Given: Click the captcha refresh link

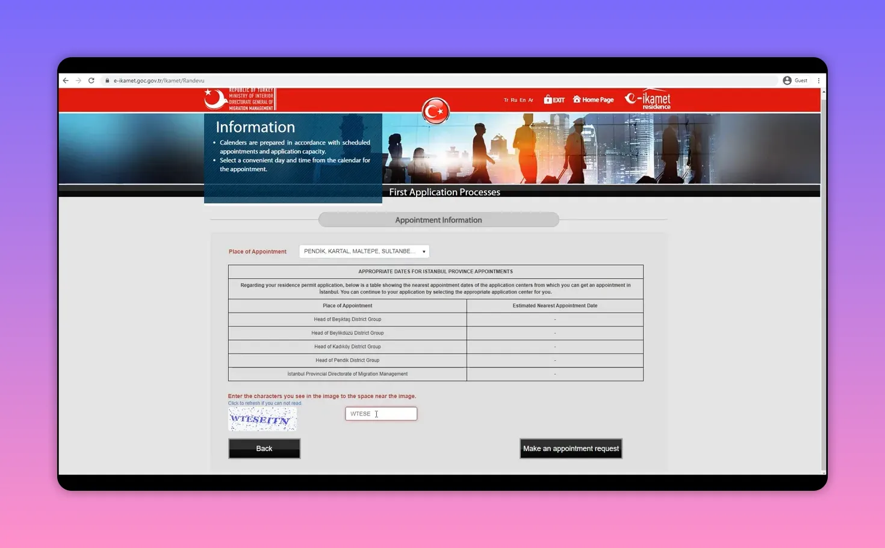Looking at the screenshot, I should pyautogui.click(x=264, y=403).
